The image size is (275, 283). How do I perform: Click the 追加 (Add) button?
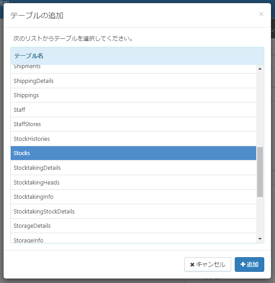tap(249, 264)
